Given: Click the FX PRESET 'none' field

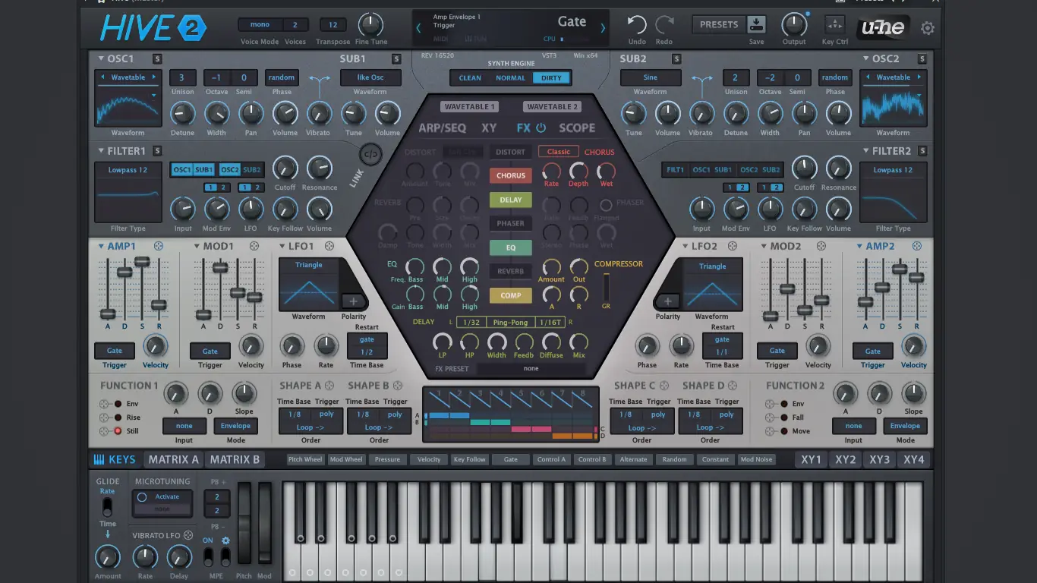Looking at the screenshot, I should click(531, 369).
